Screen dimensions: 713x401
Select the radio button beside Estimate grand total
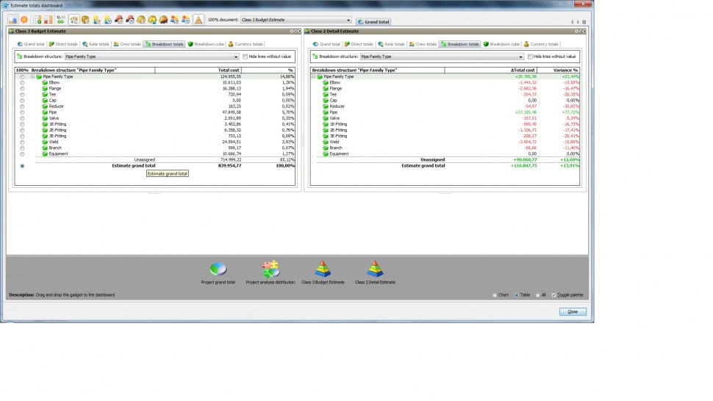pos(22,166)
